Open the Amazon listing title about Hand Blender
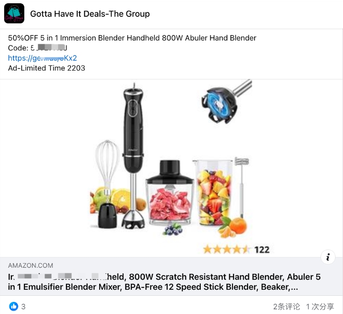Image resolution: width=343 pixels, height=314 pixels. pos(164,282)
